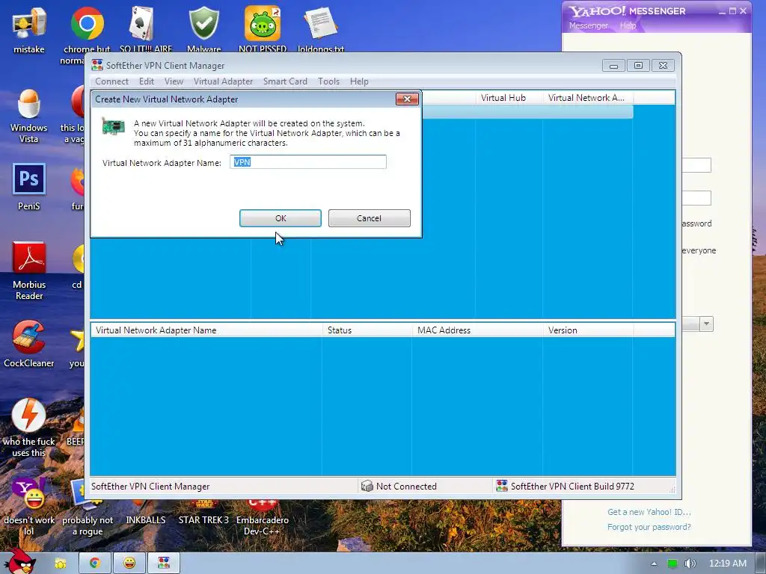
Task: Open the Yahoo 'doesn't work lol' desktop icon
Action: tap(29, 507)
